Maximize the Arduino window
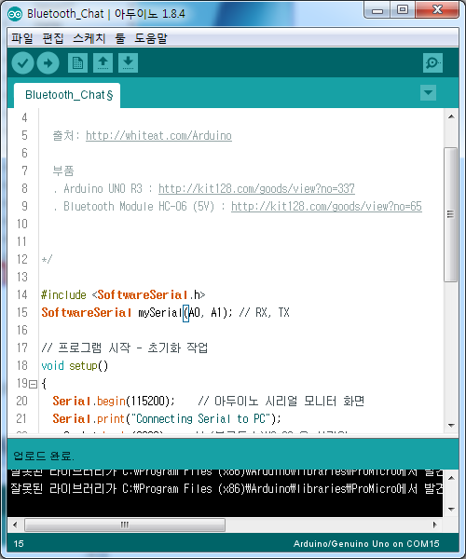Viewport: 466px width, 559px height. coord(403,10)
